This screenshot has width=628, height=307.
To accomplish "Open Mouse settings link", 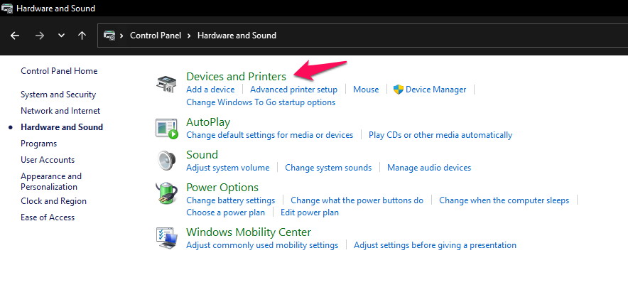I will (x=366, y=90).
